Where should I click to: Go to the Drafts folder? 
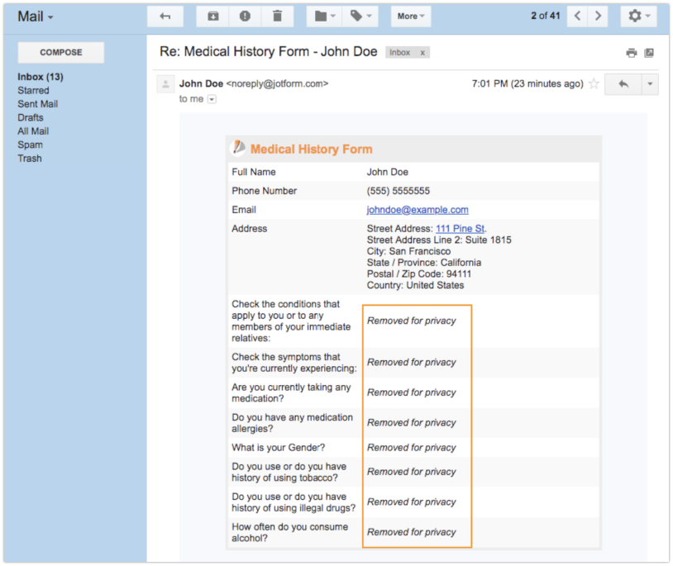[x=31, y=117]
